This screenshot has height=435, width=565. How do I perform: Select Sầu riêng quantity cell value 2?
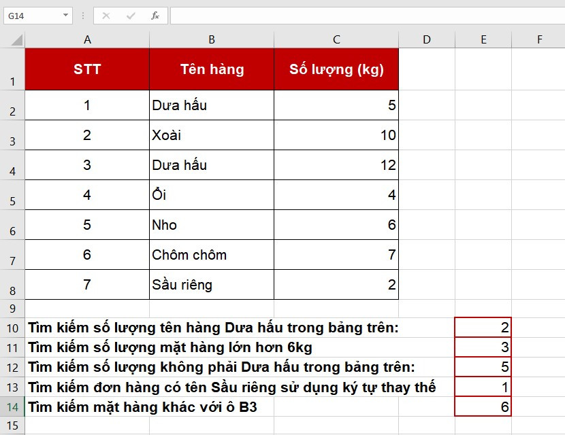point(336,284)
